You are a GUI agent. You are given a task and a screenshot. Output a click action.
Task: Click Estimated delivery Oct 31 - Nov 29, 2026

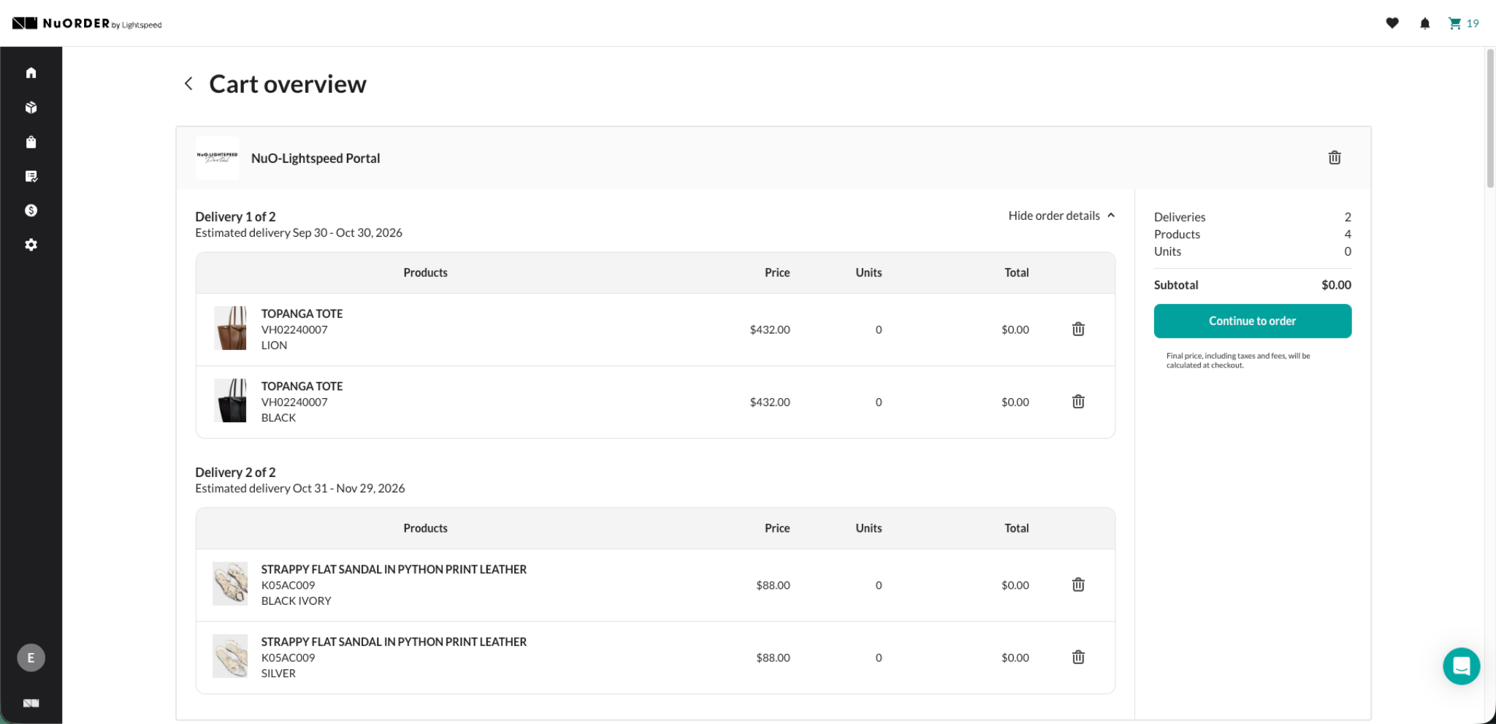[x=299, y=488]
